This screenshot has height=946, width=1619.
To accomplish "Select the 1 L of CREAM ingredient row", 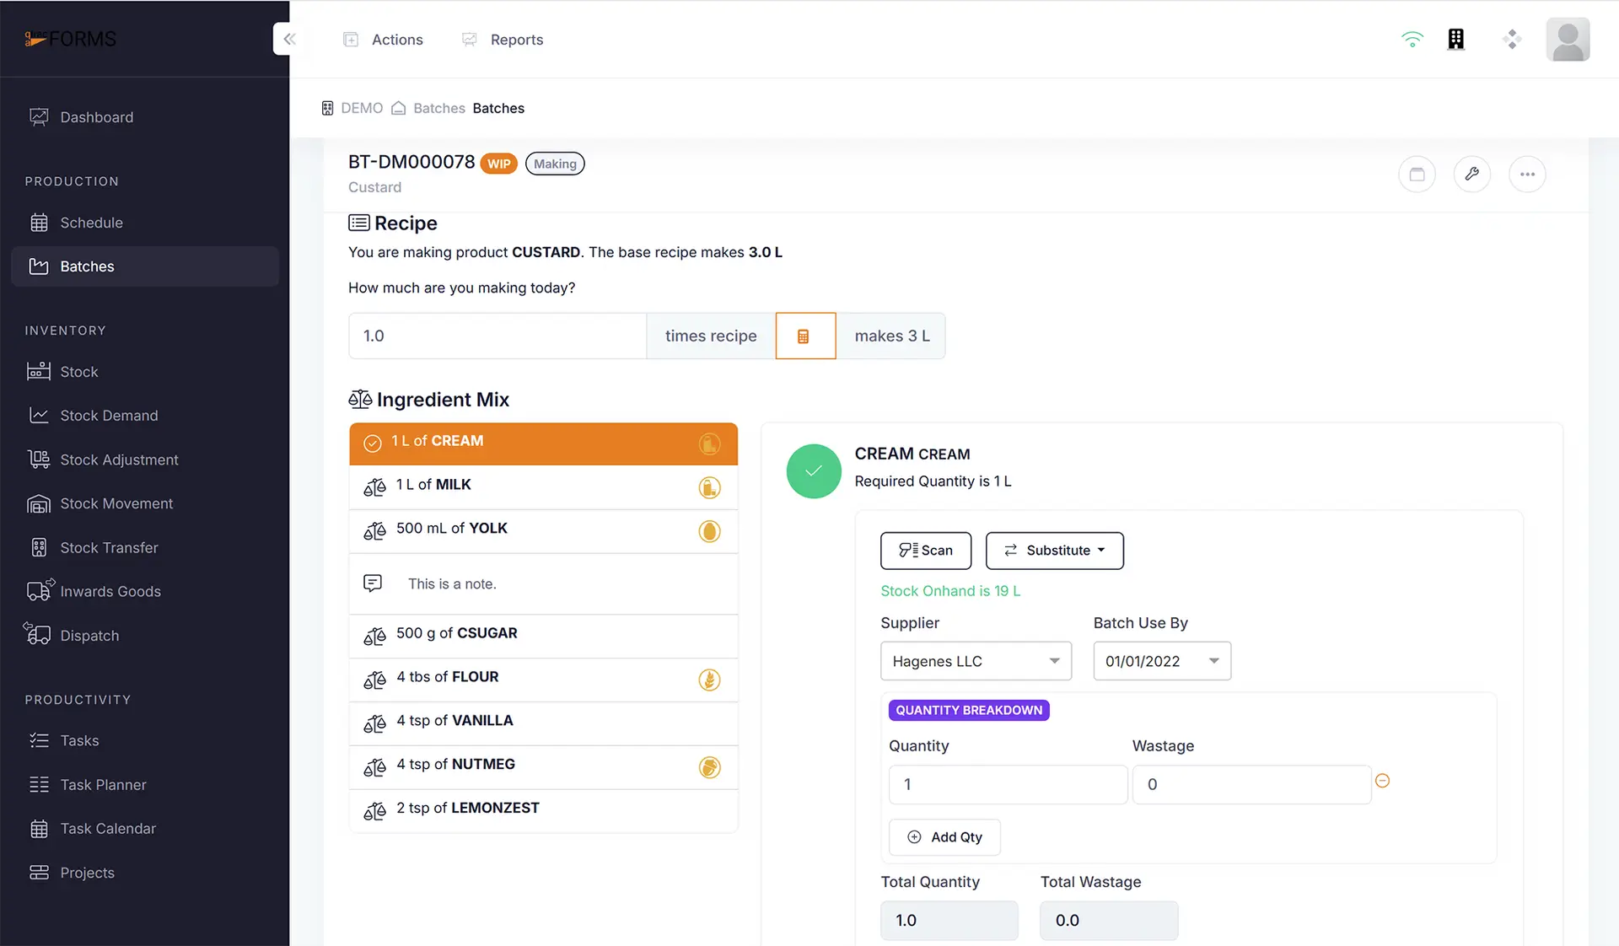I will point(543,443).
